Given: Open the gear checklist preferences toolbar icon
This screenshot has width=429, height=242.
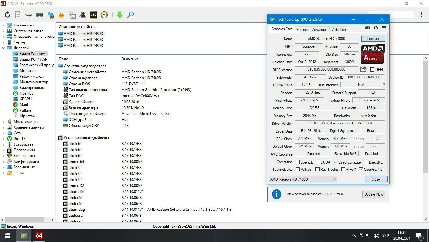Looking at the screenshot, I should click(x=72, y=15).
